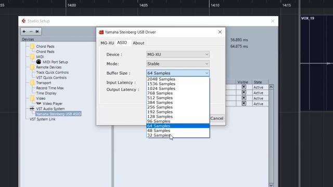Choose 2048 Samples buffer size
Screen dimensions: 333x187
pos(178,79)
